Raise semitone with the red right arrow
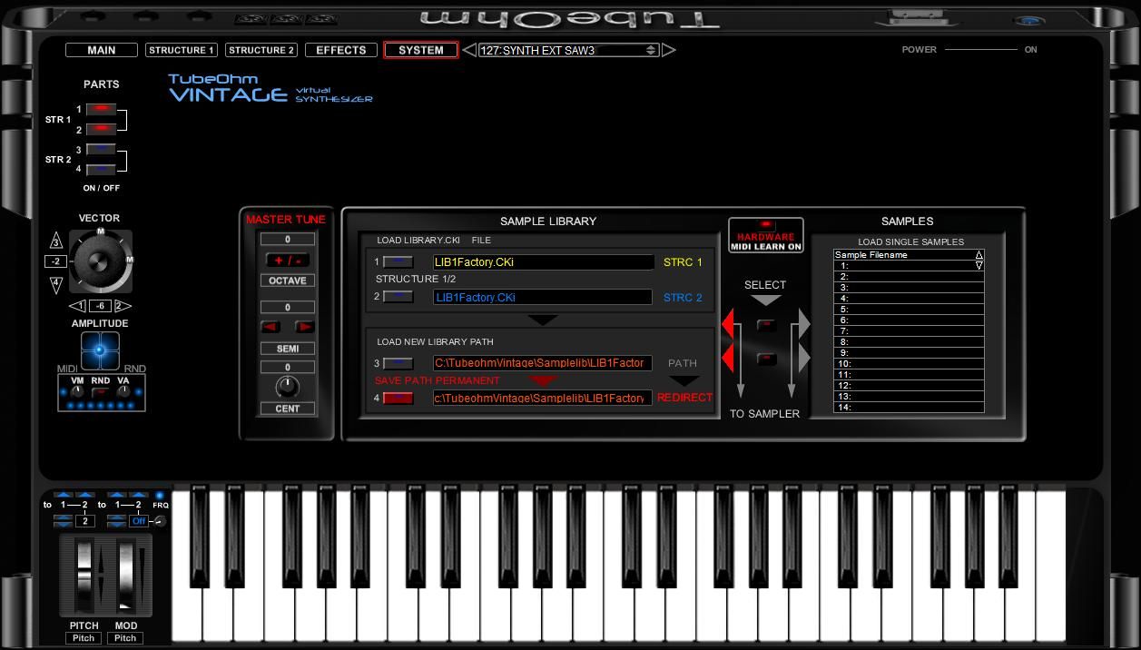Image resolution: width=1141 pixels, height=650 pixels. coord(305,327)
